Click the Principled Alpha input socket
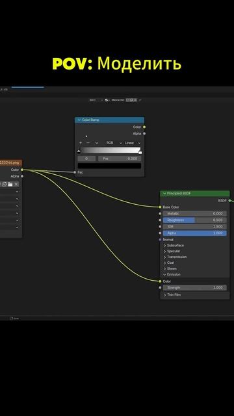234x416 pixels. (x=160, y=233)
